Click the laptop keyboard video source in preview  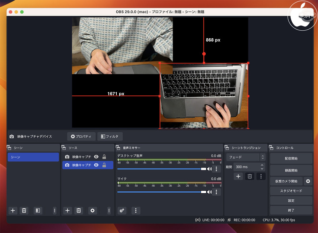(204, 96)
